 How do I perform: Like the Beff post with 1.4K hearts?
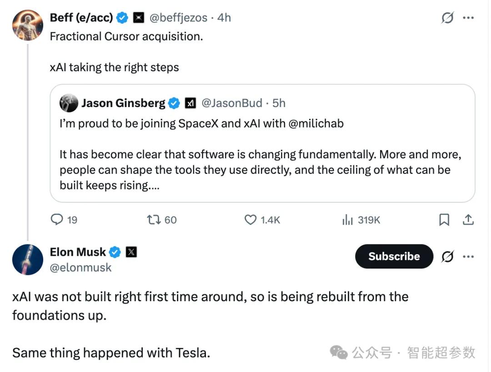tap(251, 220)
